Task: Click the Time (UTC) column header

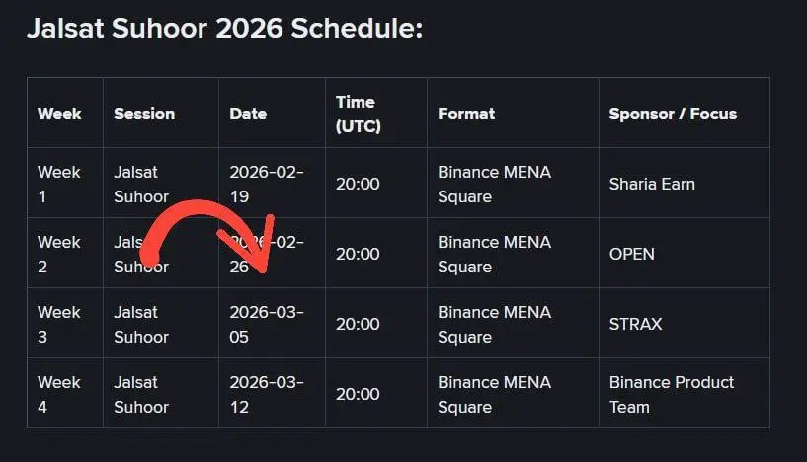Action: (358, 114)
